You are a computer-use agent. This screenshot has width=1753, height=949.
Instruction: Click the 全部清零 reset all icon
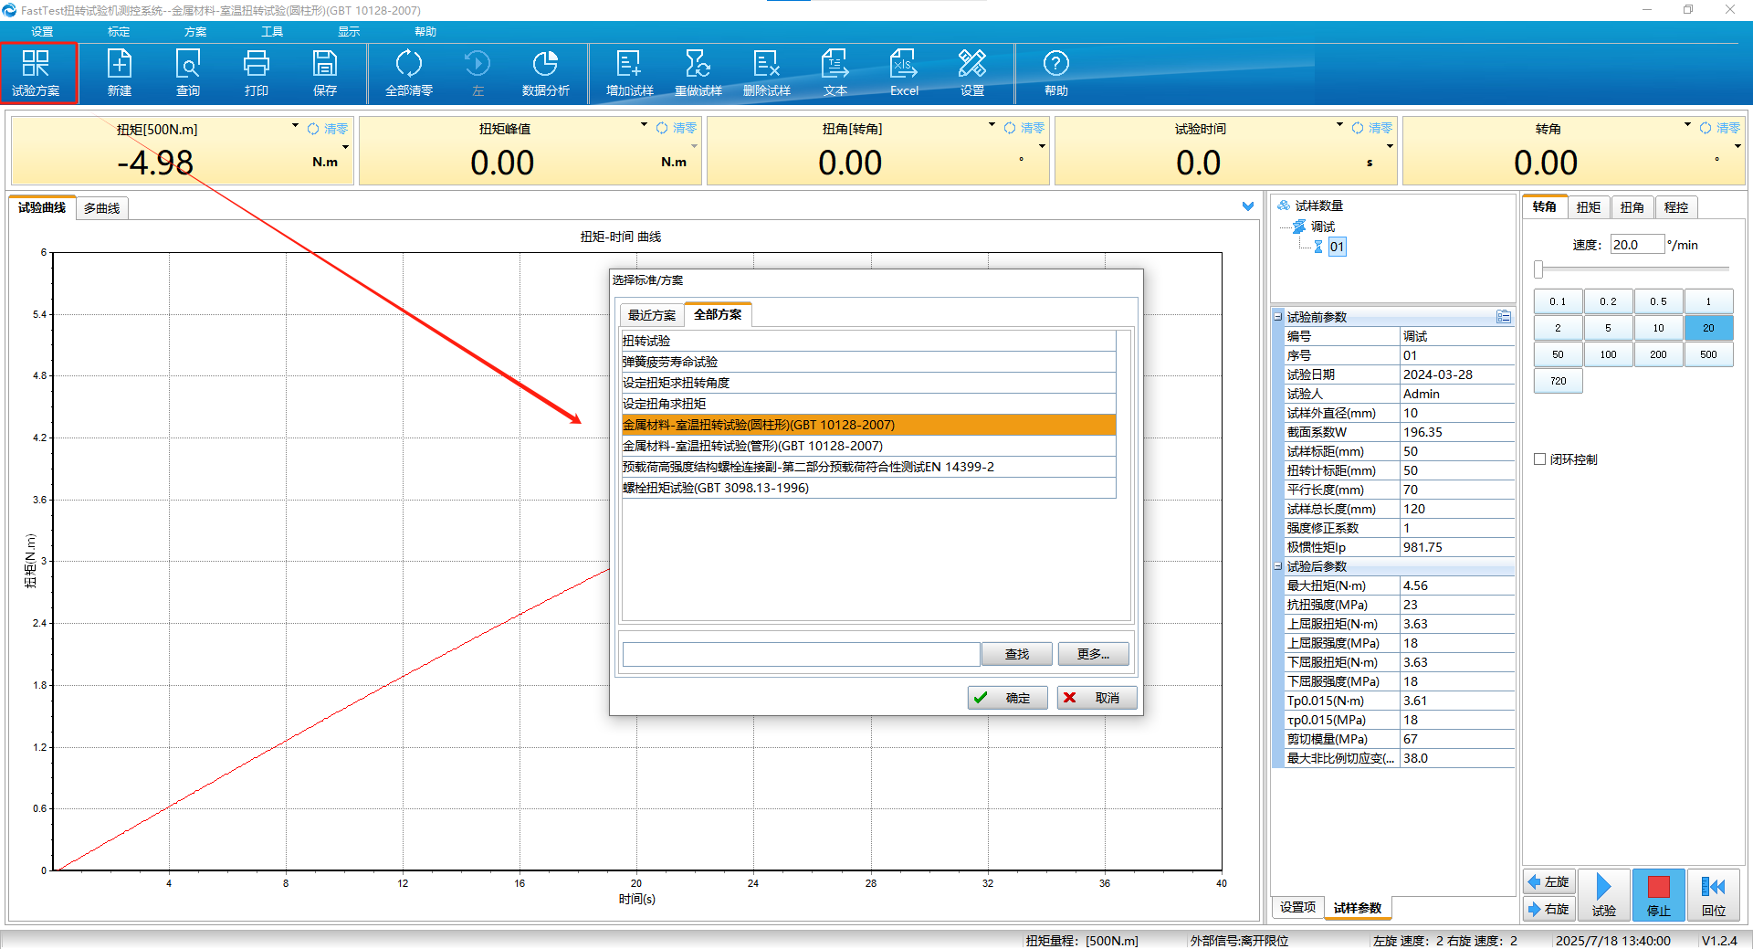(x=408, y=72)
